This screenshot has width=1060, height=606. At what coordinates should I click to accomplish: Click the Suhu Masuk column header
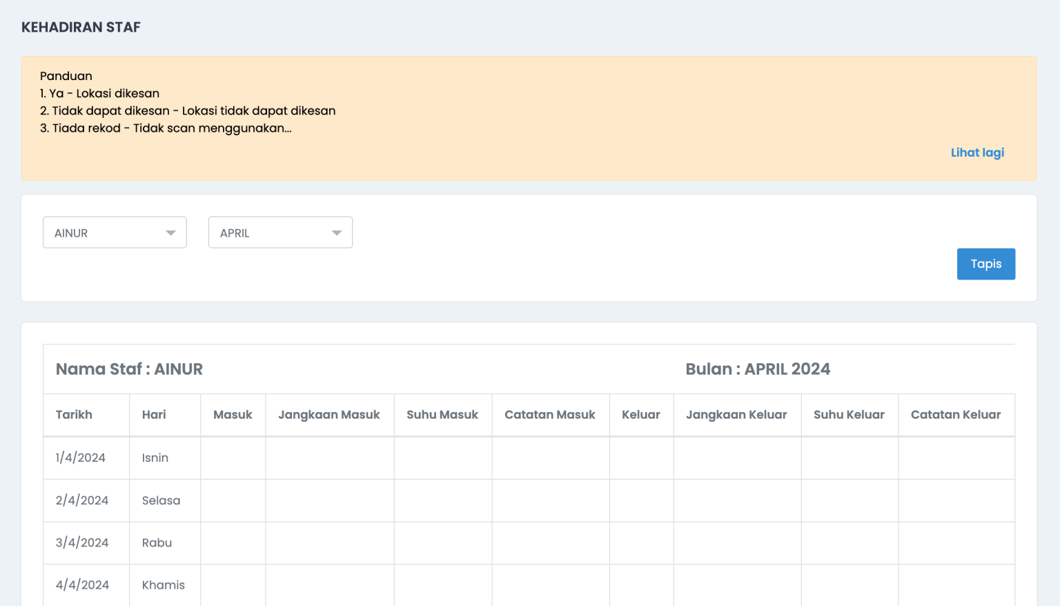(442, 415)
